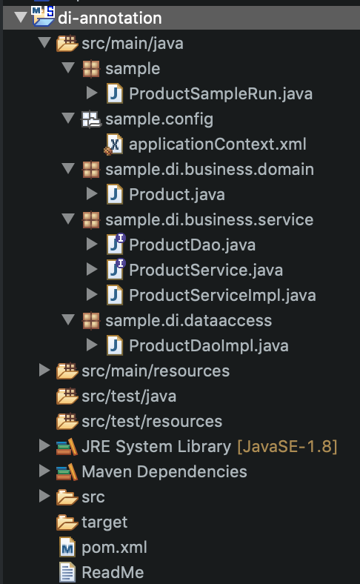Collapse the sample.di.business.service package
Screen dimensions: 360x584
[68, 218]
